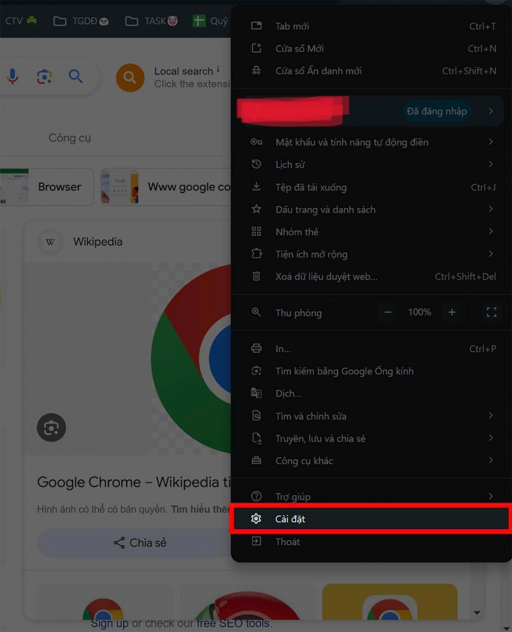Click the Google Lens icon in the menu
Viewport: 512px width, 632px height.
click(256, 370)
